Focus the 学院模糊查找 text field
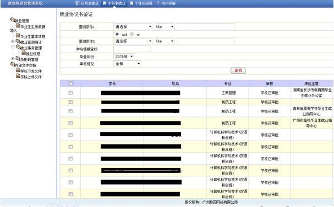Screen dimensions: 334x207 pos(133,49)
